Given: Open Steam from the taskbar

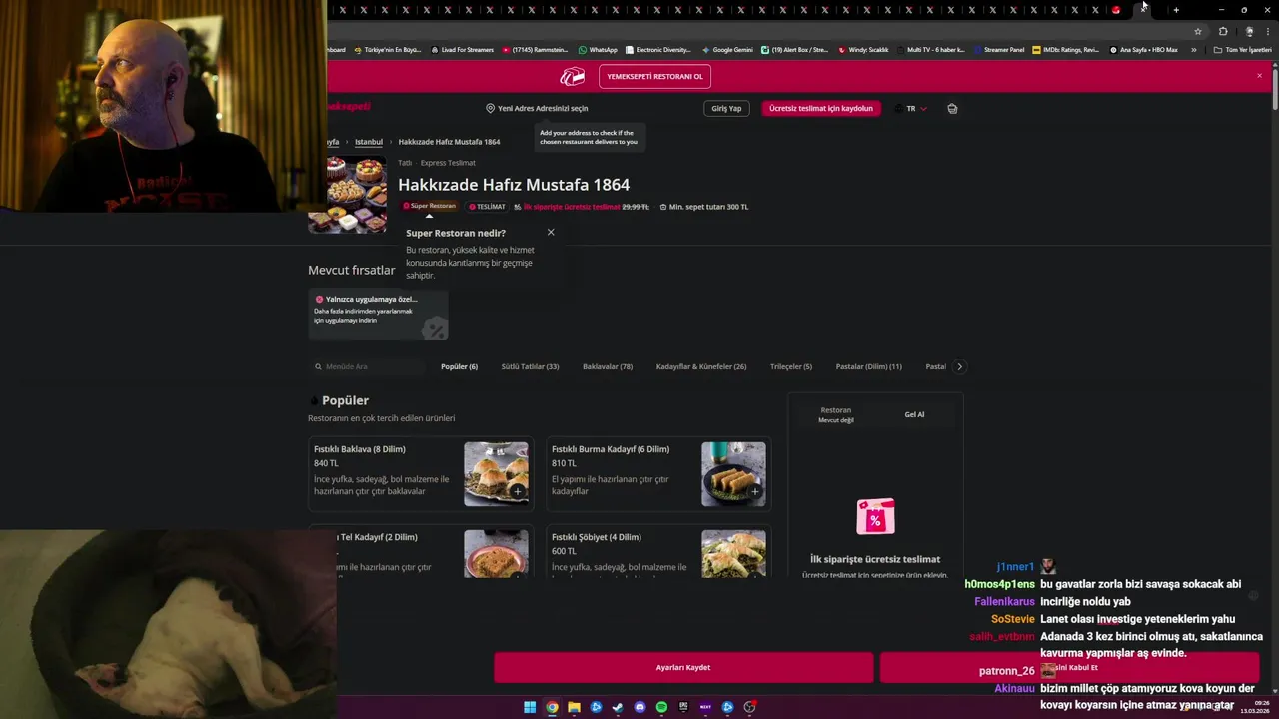Looking at the screenshot, I should (x=618, y=707).
